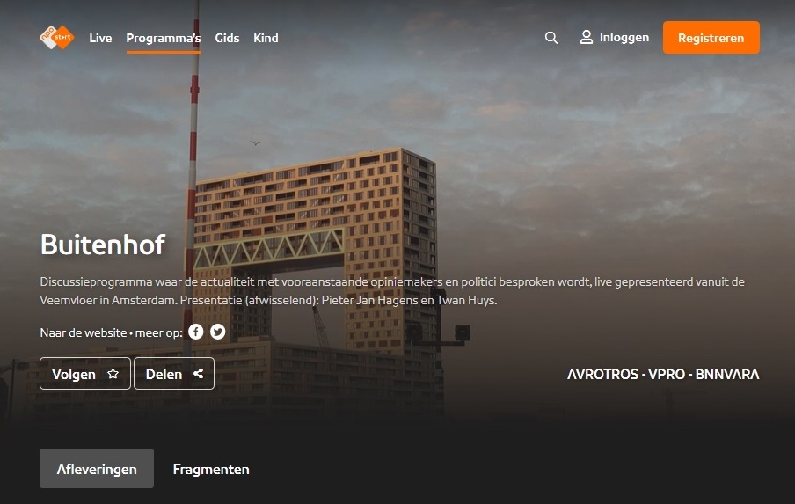Click the NPO Start logo

(57, 38)
